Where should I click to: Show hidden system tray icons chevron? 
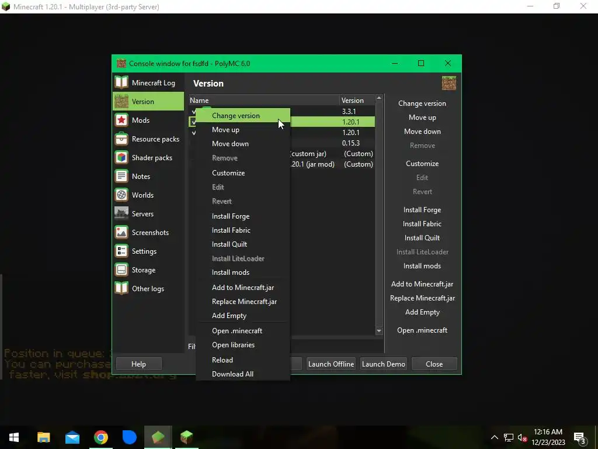coord(494,437)
